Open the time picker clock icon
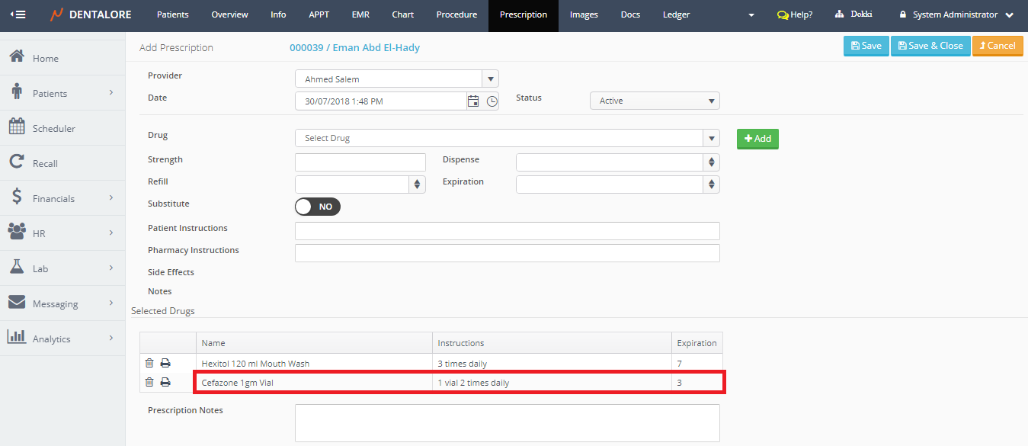The image size is (1028, 446). click(492, 101)
